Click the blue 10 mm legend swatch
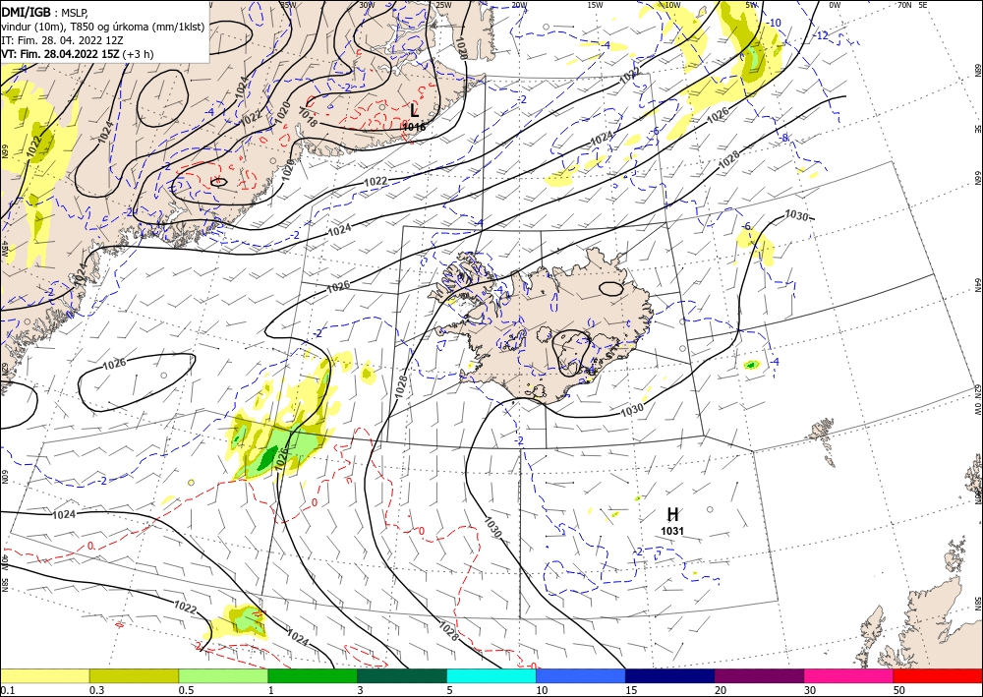The height and width of the screenshot is (697, 983). [x=581, y=675]
